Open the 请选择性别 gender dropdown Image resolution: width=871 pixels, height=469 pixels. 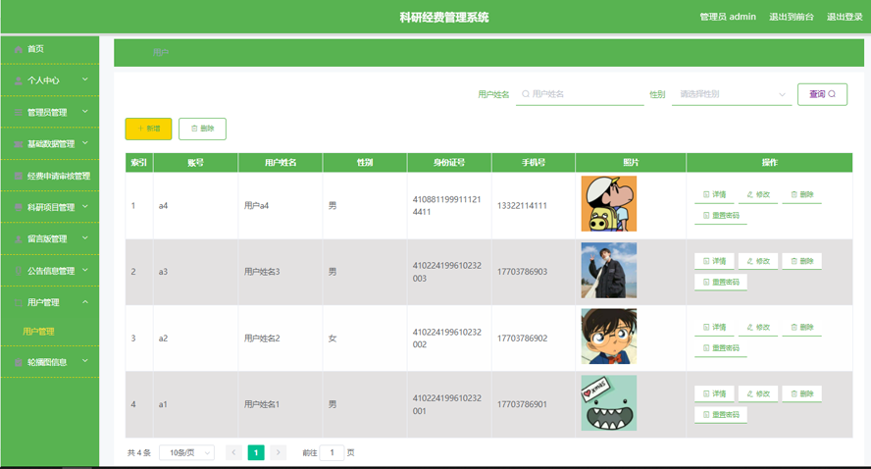(x=731, y=94)
